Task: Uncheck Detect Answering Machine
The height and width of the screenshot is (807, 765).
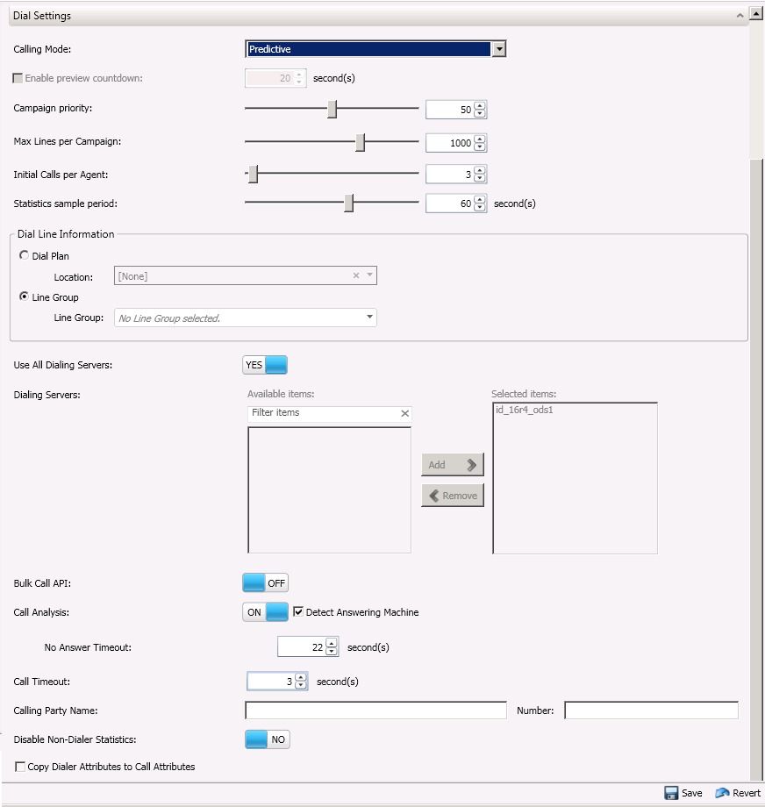Action: click(298, 612)
